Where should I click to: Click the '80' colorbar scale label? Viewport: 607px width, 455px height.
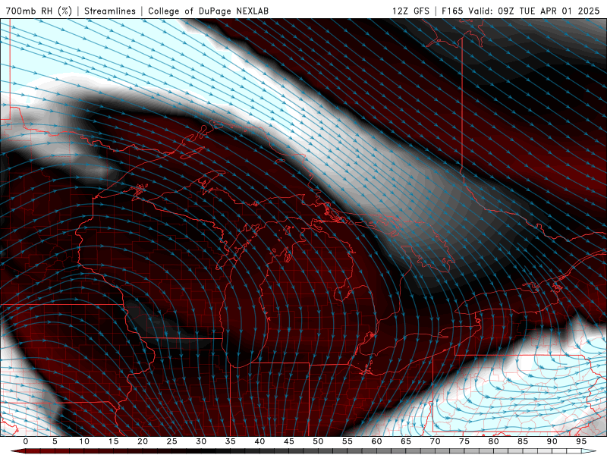click(494, 441)
